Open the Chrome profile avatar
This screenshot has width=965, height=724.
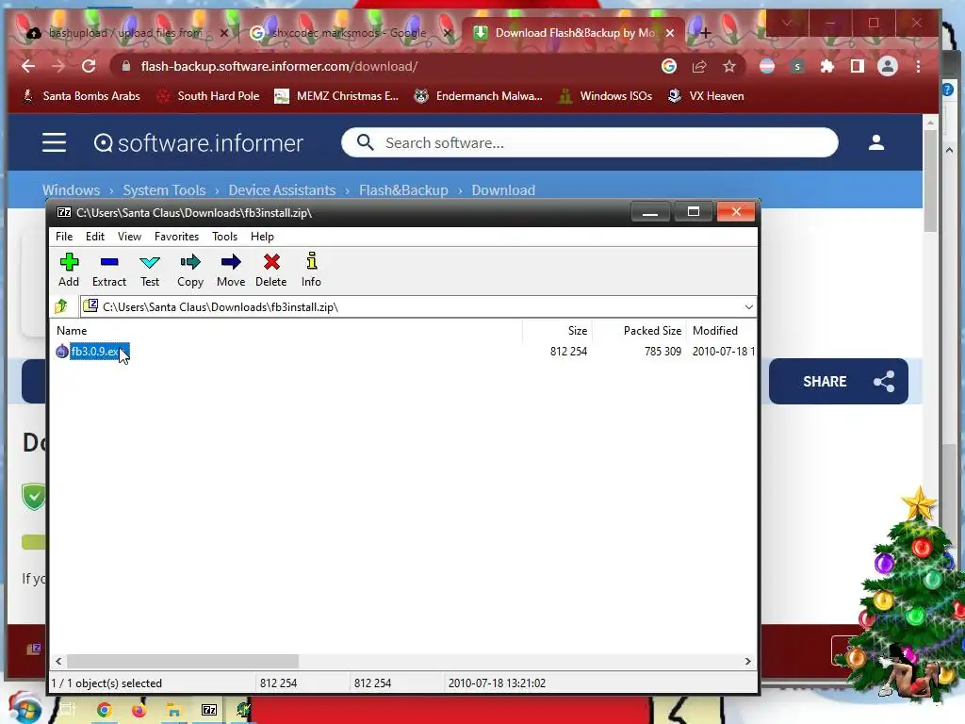(888, 67)
